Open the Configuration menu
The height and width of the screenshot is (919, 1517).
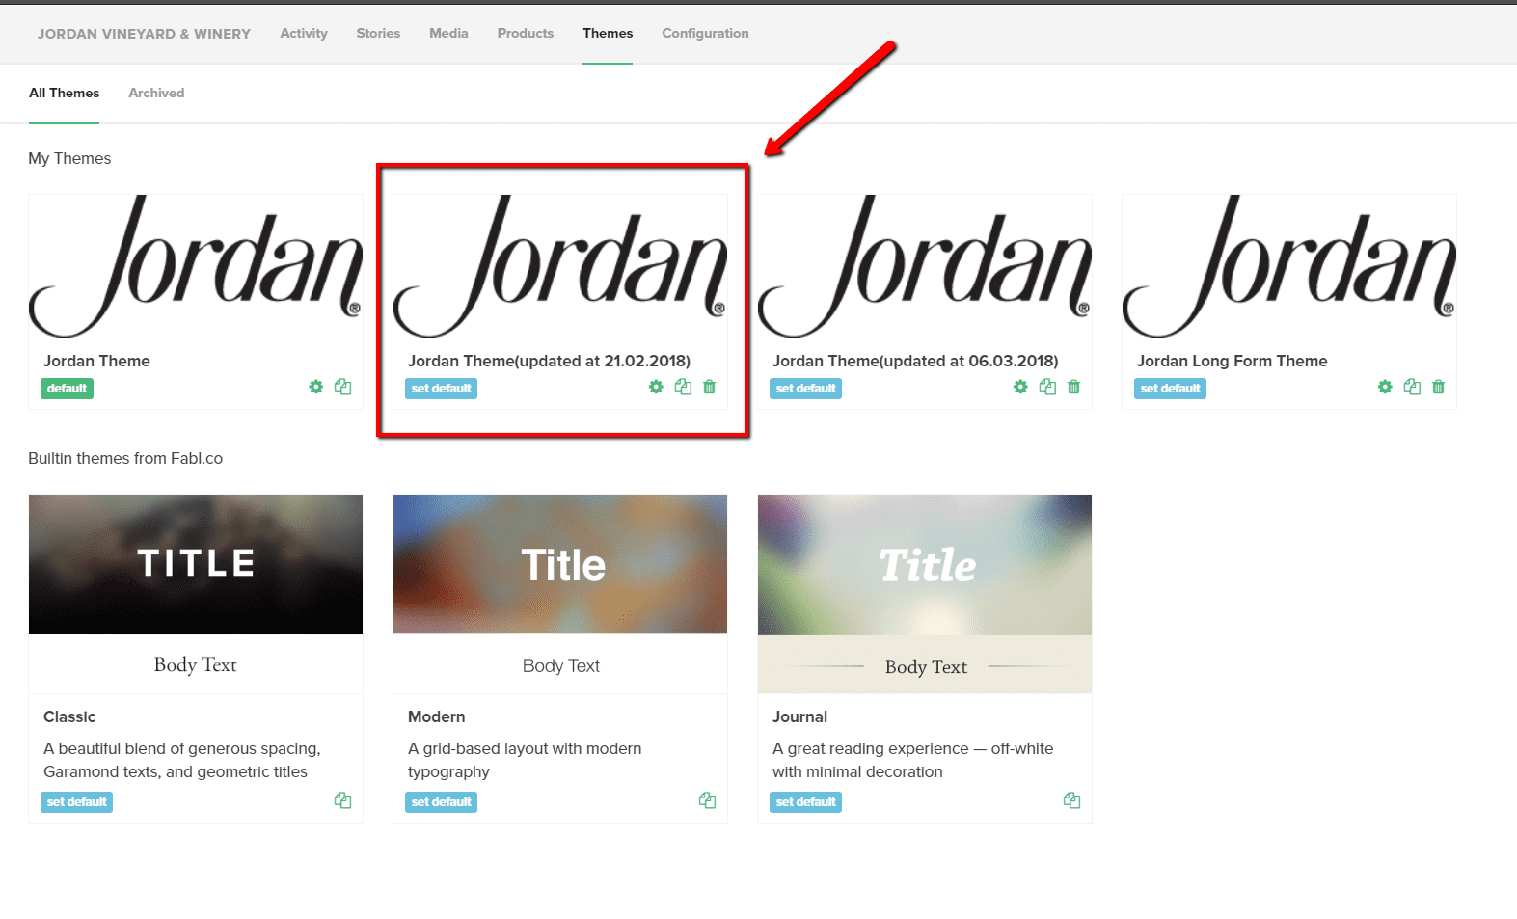(x=705, y=34)
